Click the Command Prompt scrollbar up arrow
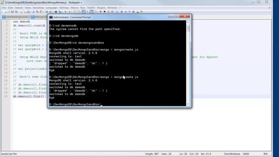279x157 pixels. pyautogui.click(x=188, y=22)
